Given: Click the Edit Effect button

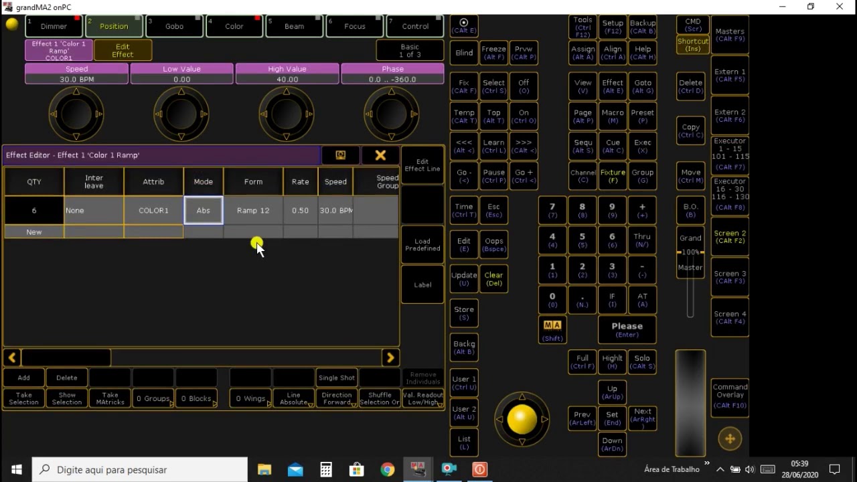Looking at the screenshot, I should [x=123, y=50].
